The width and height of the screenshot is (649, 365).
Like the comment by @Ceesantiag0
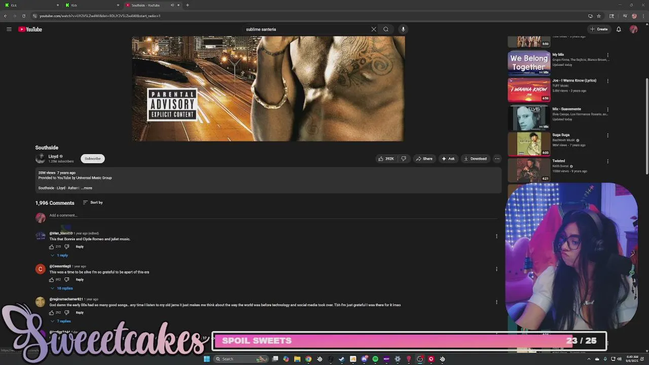pyautogui.click(x=51, y=280)
